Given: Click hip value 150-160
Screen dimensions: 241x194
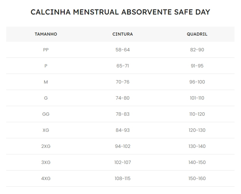Looking at the screenshot, I should coord(197,179).
